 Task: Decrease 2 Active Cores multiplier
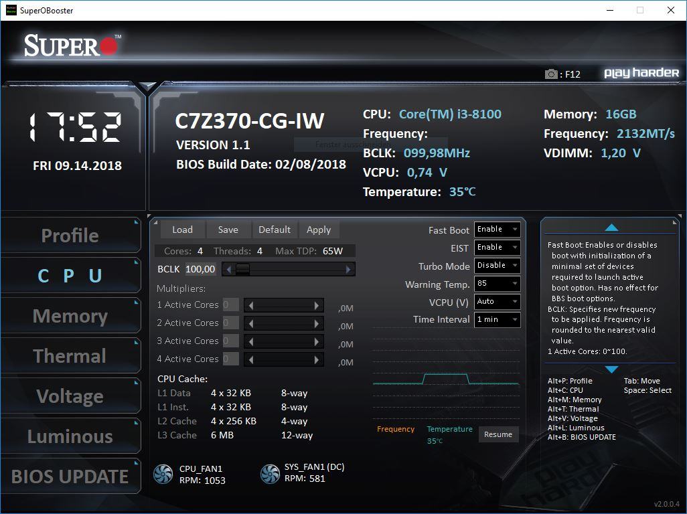click(250, 323)
